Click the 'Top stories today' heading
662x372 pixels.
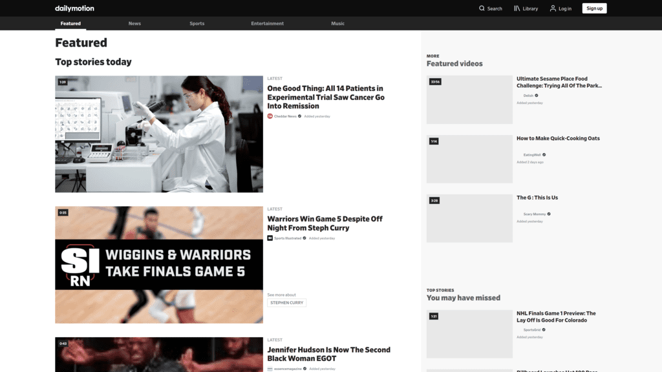click(93, 62)
